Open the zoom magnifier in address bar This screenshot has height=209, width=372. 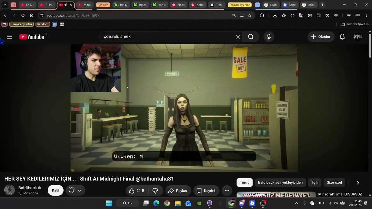click(234, 15)
